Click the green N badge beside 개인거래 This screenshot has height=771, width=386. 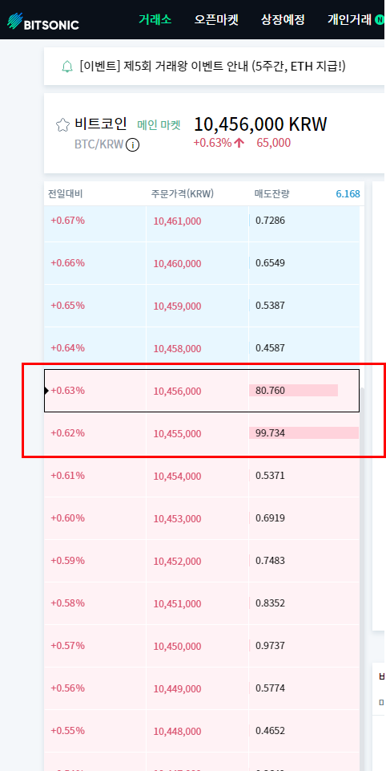[x=380, y=20]
